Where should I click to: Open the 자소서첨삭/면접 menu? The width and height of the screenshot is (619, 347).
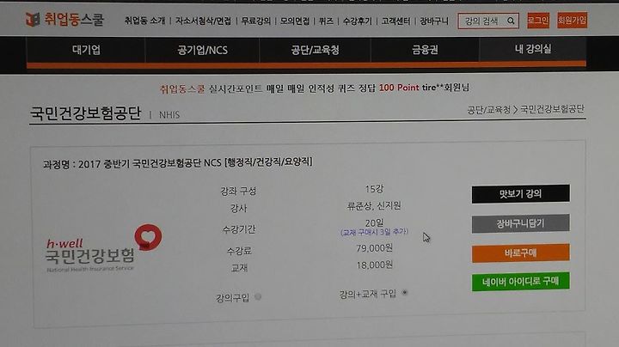point(203,21)
